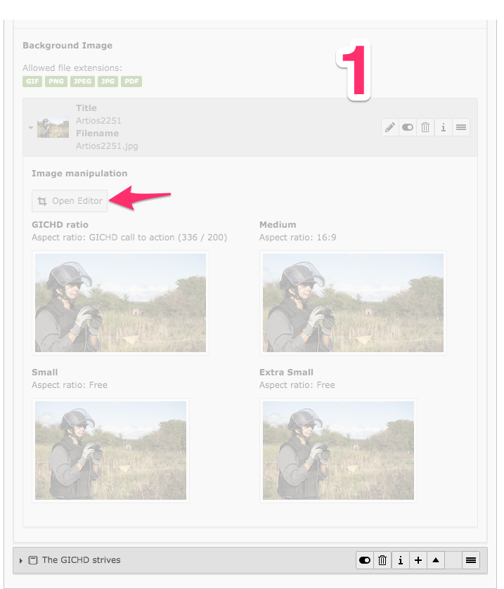This screenshot has height=589, width=504.
Task: Select the GICHD ratio crop preview
Action: click(120, 302)
